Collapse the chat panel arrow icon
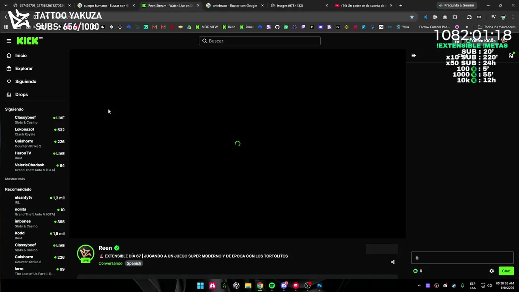Screen dimensions: 519x292 (414, 56)
